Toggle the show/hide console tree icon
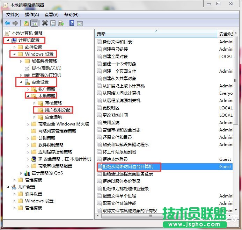Image resolution: width=242 pixels, height=230 pixels. (x=34, y=23)
